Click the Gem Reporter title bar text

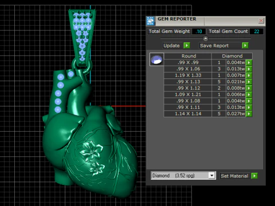click(177, 19)
